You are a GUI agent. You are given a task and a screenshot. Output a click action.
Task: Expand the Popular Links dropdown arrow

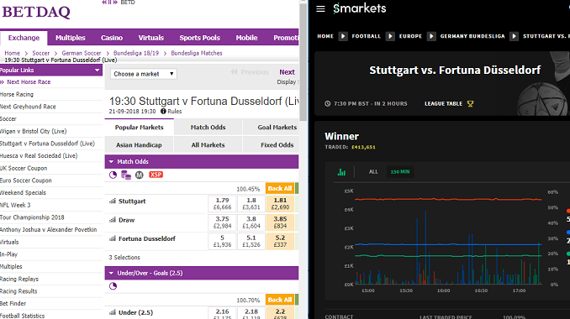point(97,70)
